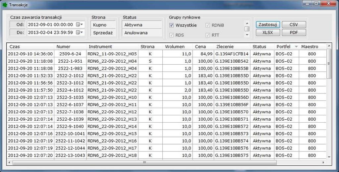Click the horizontal scrollbar thumb

(144, 162)
